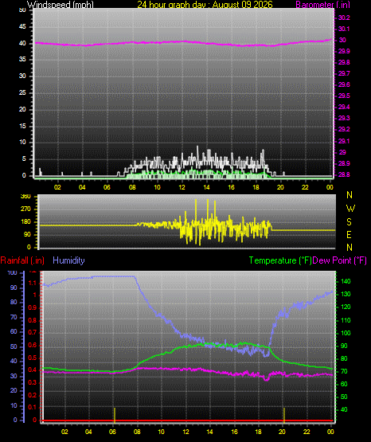
Task: Click the Windspeed (mph) axis title
Action: 60,4
